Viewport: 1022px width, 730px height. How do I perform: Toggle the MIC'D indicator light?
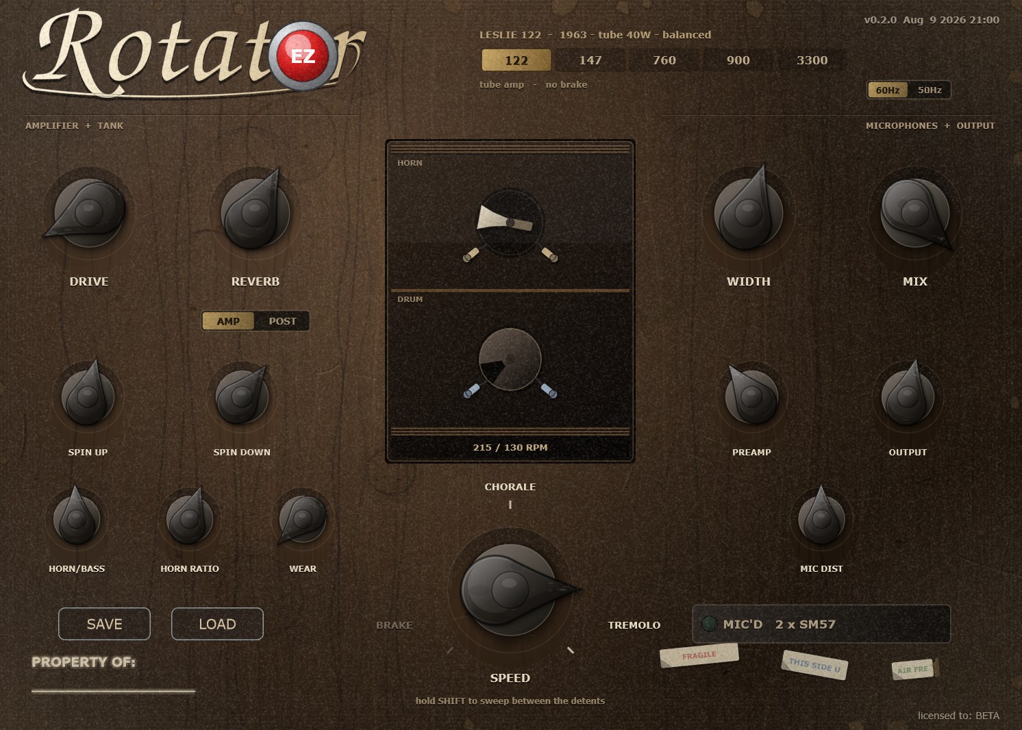710,624
